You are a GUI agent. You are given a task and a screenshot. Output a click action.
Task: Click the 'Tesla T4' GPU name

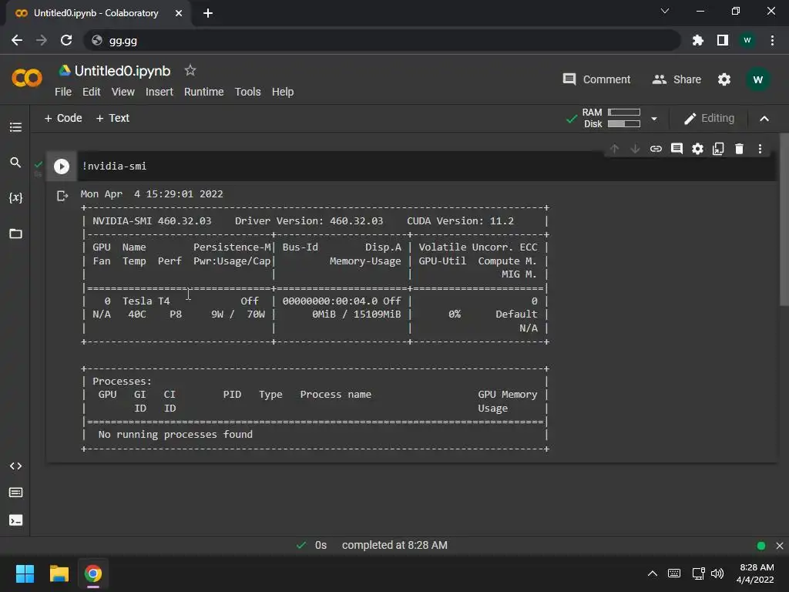[x=146, y=301]
